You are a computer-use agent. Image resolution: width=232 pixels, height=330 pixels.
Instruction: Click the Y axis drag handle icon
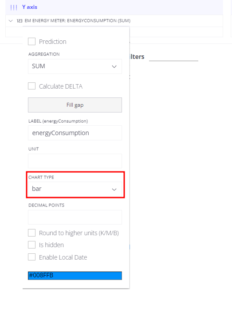14,8
